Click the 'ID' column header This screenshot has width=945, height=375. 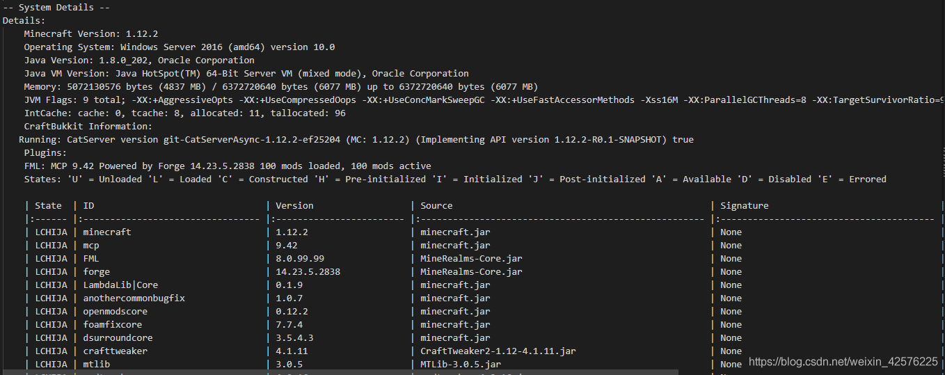click(x=88, y=205)
